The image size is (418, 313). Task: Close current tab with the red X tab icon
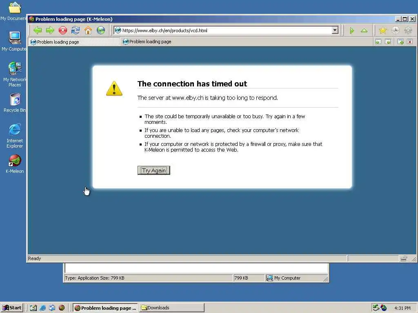(410, 42)
